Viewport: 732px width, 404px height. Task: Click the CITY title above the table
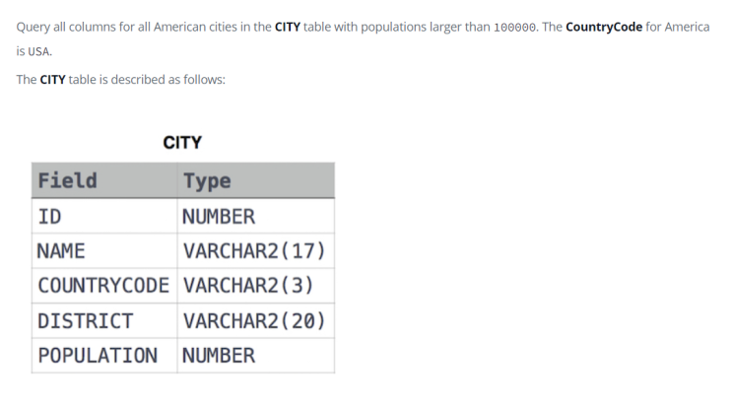click(x=182, y=142)
